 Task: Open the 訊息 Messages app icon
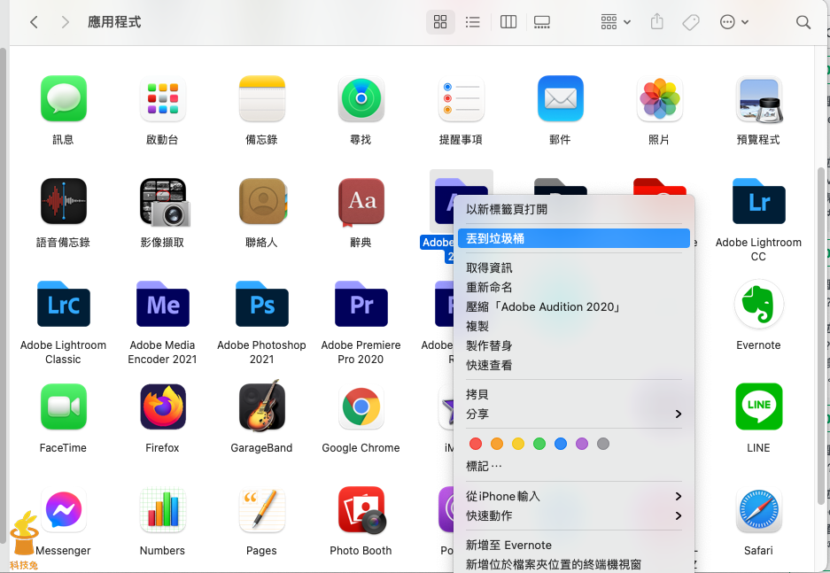tap(64, 98)
